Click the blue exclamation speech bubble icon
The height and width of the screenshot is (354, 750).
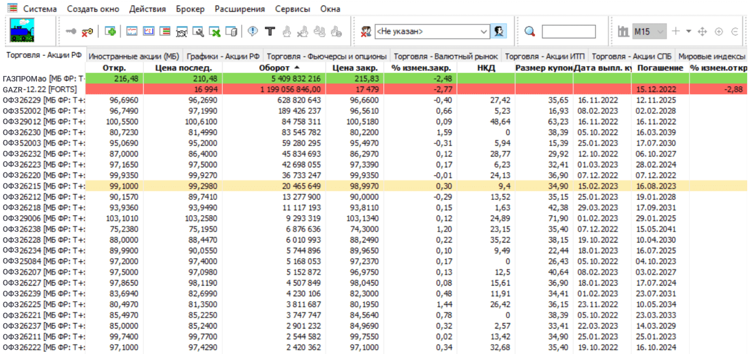253,31
